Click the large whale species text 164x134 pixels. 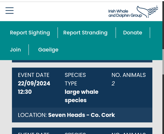pyautogui.click(x=82, y=96)
